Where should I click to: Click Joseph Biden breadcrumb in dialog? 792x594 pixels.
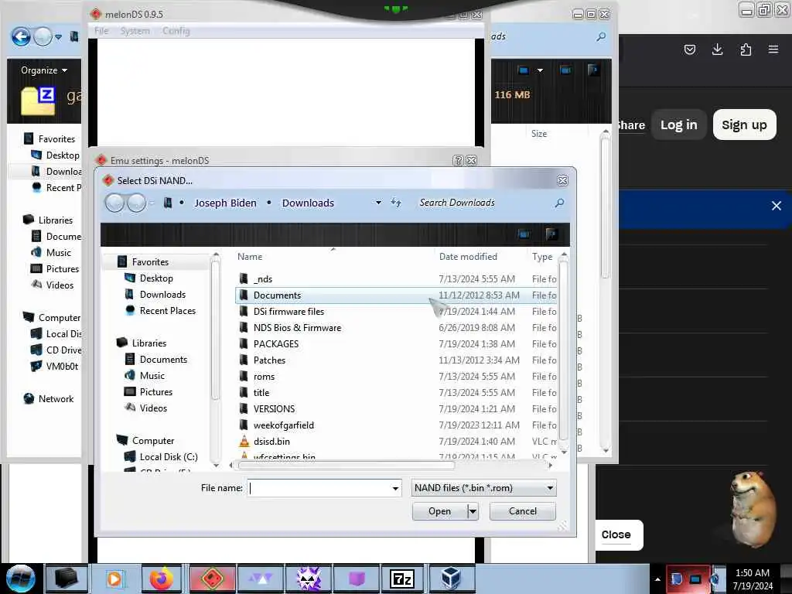[225, 203]
